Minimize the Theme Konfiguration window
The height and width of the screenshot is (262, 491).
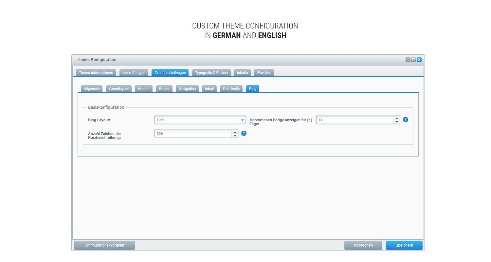pos(408,60)
